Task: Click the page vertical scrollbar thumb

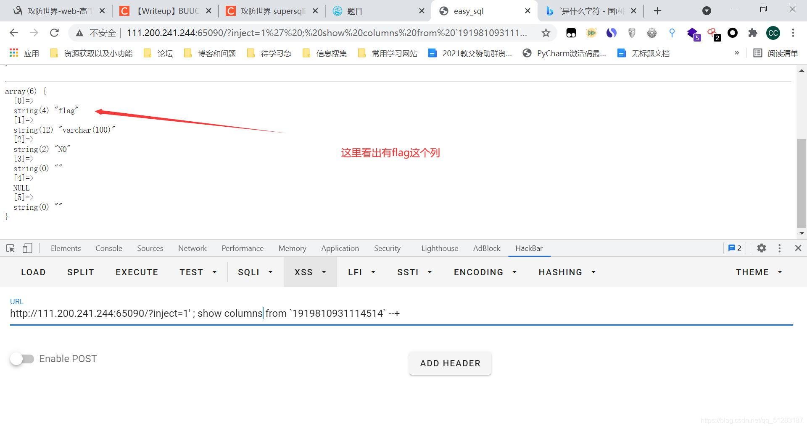Action: pyautogui.click(x=802, y=183)
